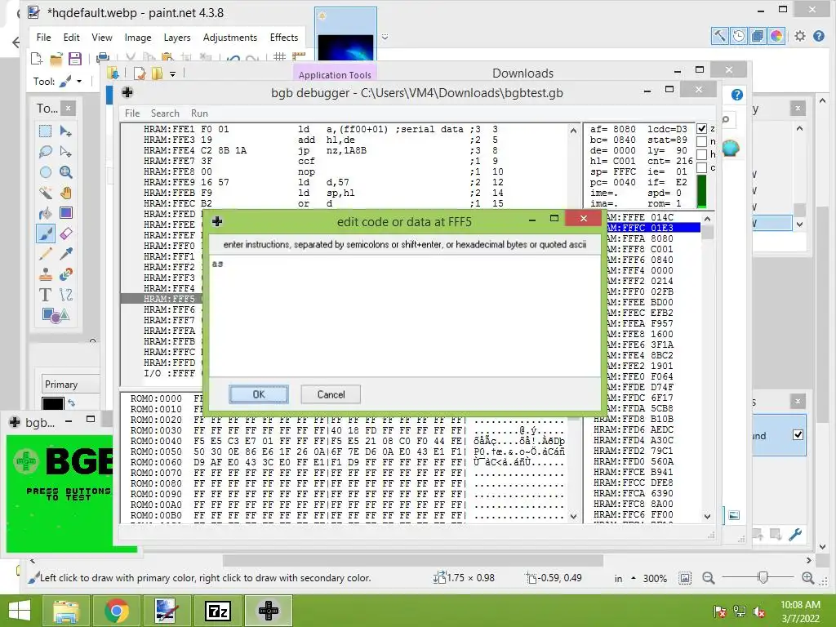Click the Primary color black swatch

[x=53, y=403]
